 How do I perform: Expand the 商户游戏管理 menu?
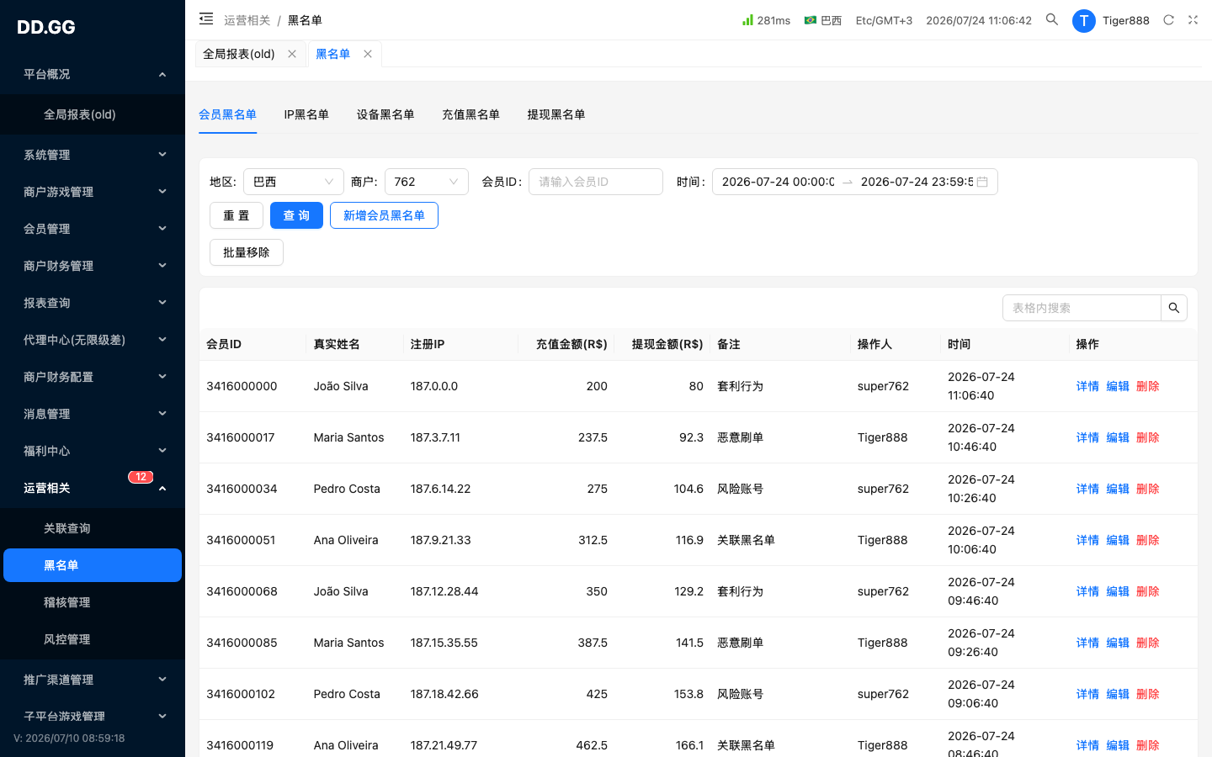point(93,192)
